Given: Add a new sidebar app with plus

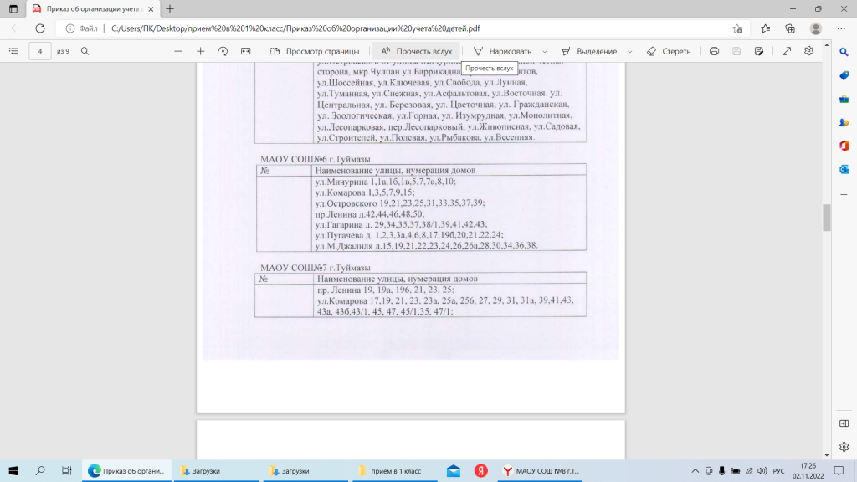Looking at the screenshot, I should pyautogui.click(x=844, y=194).
